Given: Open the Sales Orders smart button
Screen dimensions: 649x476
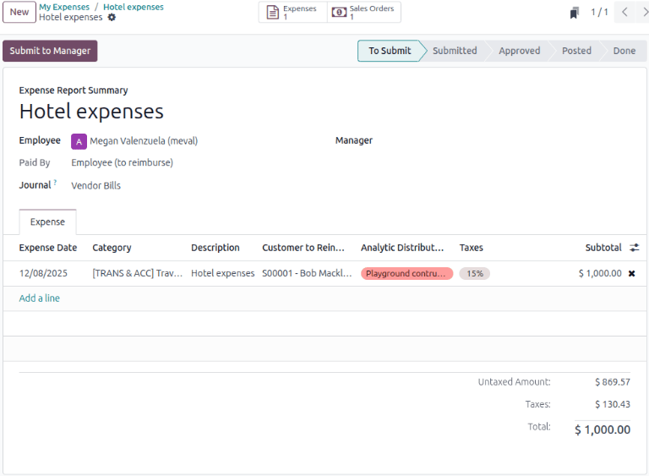Looking at the screenshot, I should (363, 13).
